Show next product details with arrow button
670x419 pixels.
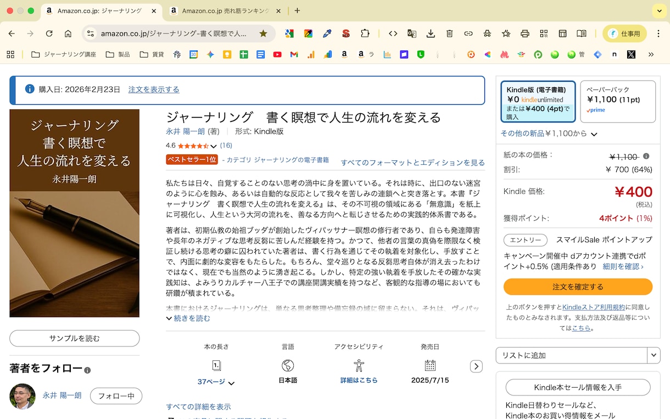[x=476, y=366]
